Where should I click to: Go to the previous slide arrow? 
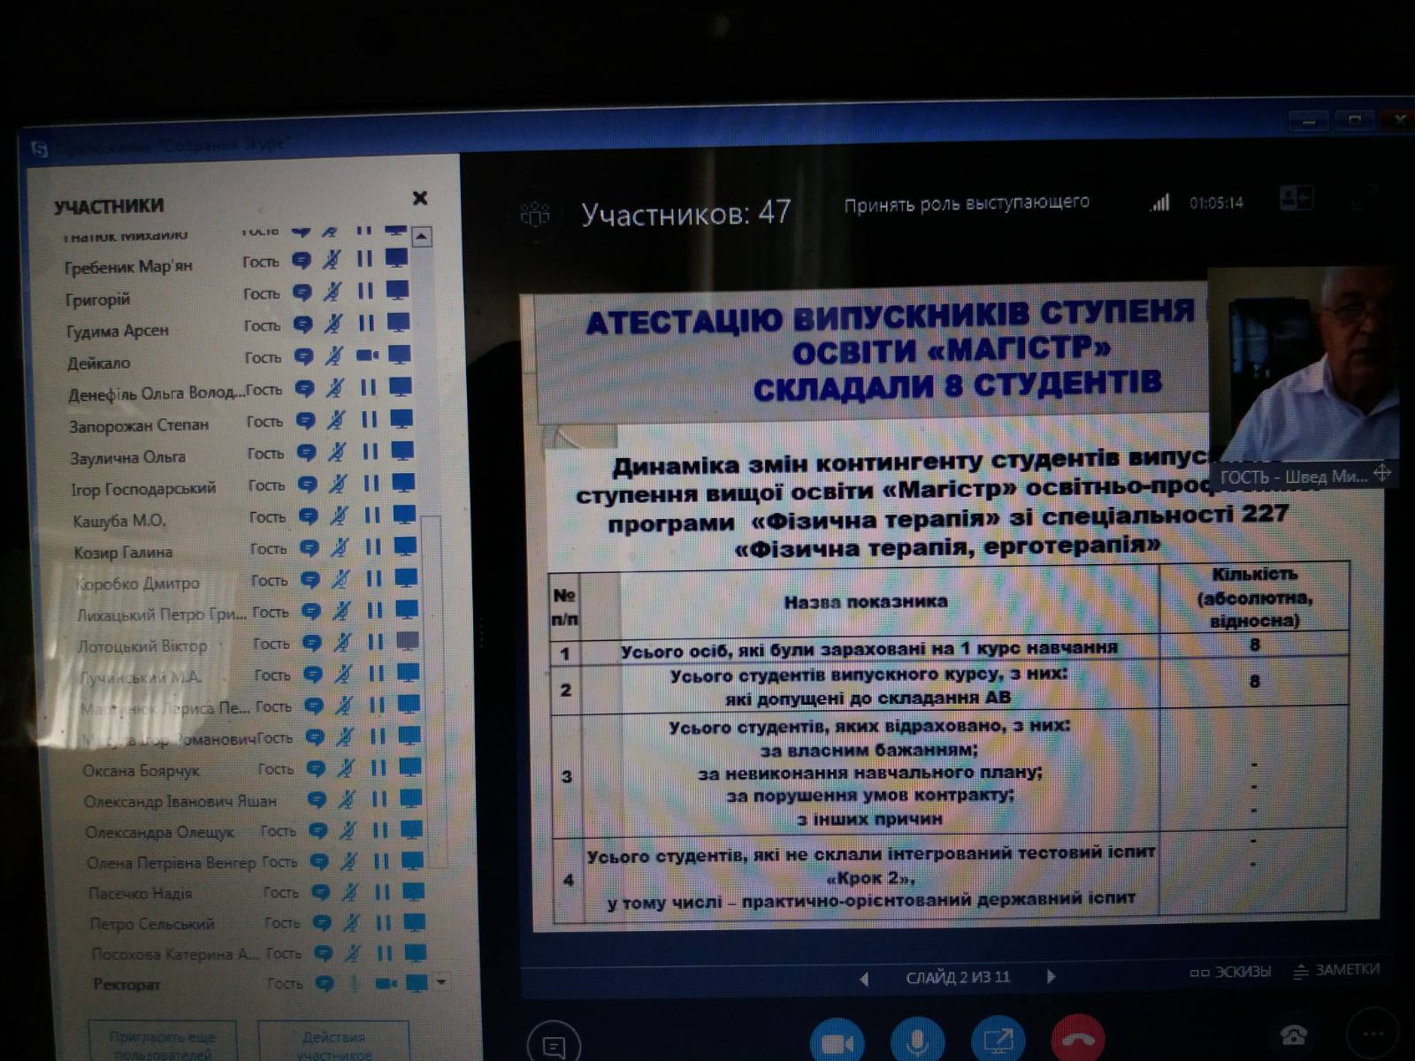pos(864,978)
